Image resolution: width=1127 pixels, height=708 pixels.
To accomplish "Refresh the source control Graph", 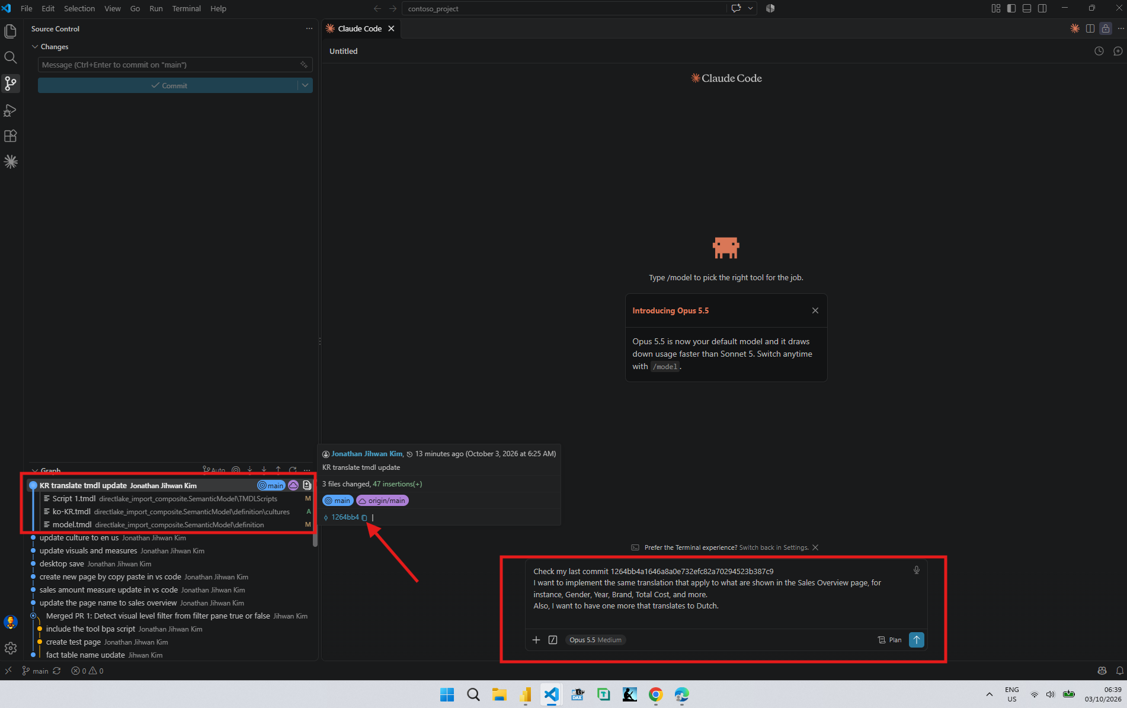I will pos(293,470).
